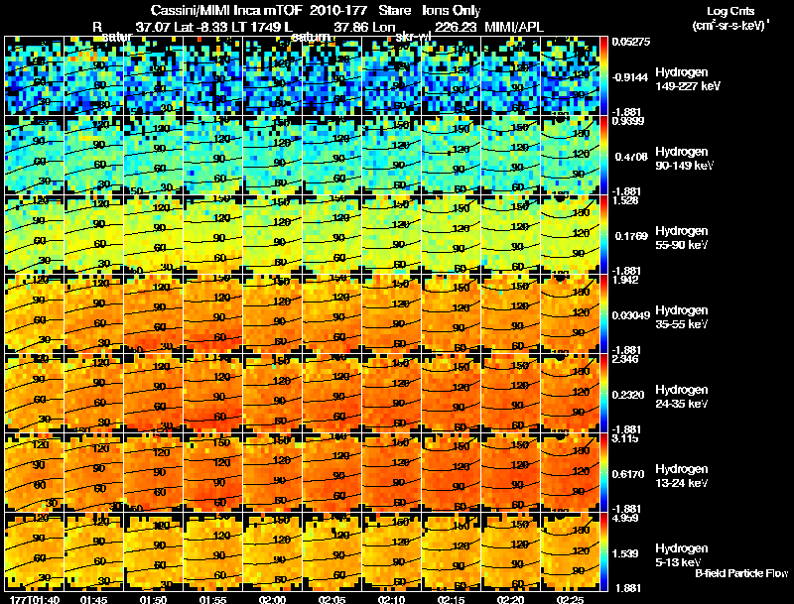Viewport: 794px width, 604px height.
Task: Click the colorbar mid value '0.4706'
Action: [x=631, y=157]
